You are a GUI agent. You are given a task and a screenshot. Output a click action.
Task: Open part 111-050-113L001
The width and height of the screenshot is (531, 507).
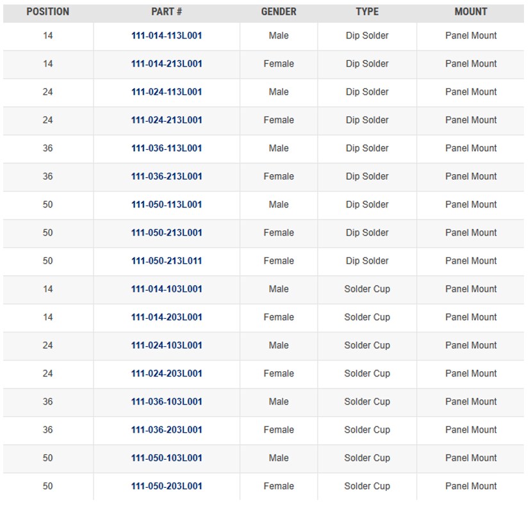pyautogui.click(x=167, y=205)
